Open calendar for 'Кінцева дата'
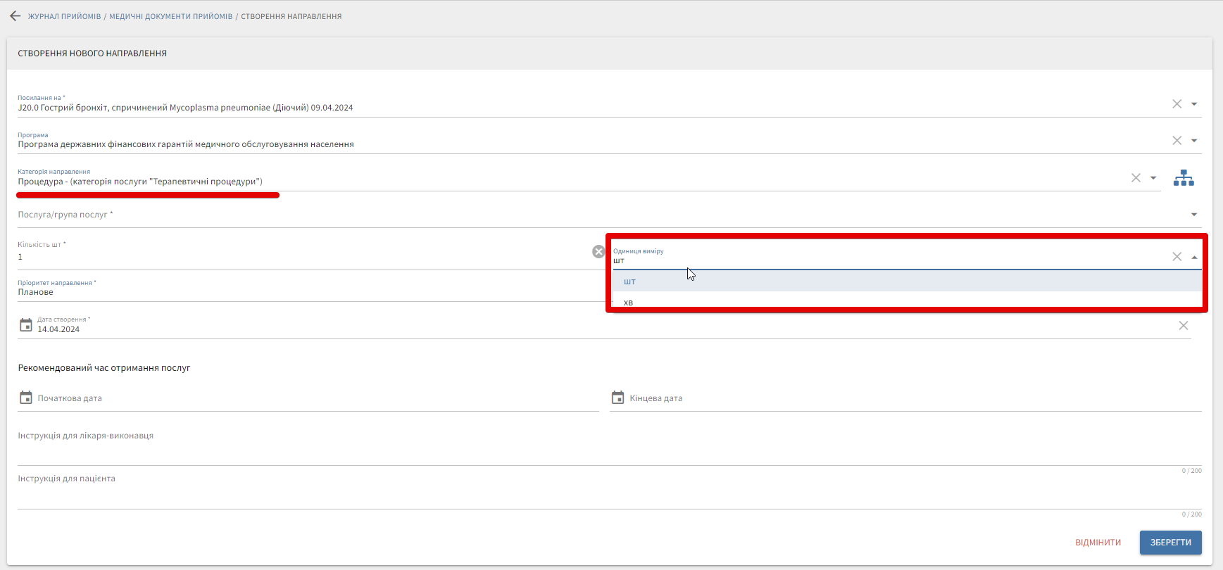 click(617, 398)
